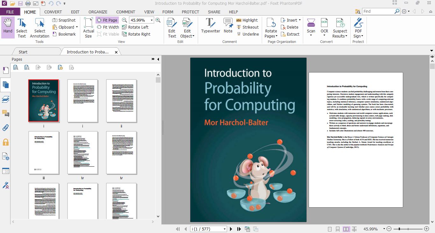Image resolution: width=435 pixels, height=233 pixels.
Task: Open the FILE menu
Action: tap(10, 12)
